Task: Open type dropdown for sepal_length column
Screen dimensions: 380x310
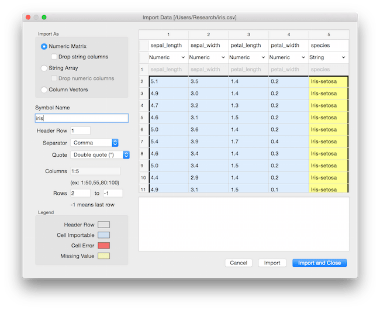Action: pos(167,57)
